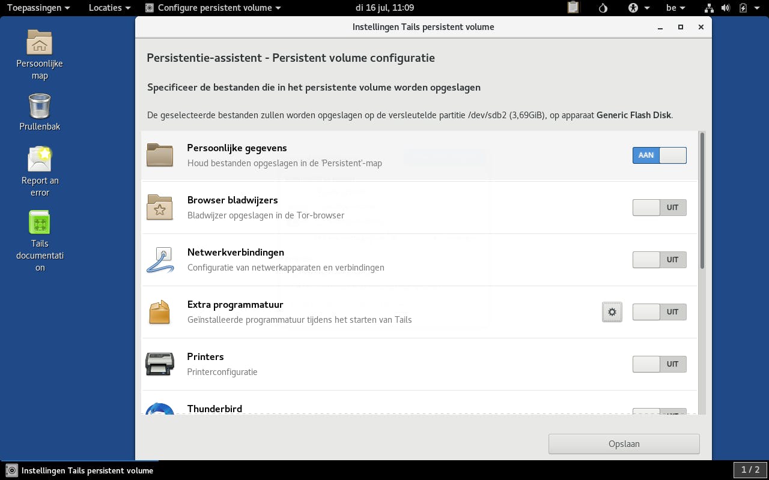Click the Opslaan button
Image resolution: width=769 pixels, height=480 pixels.
pyautogui.click(x=624, y=444)
